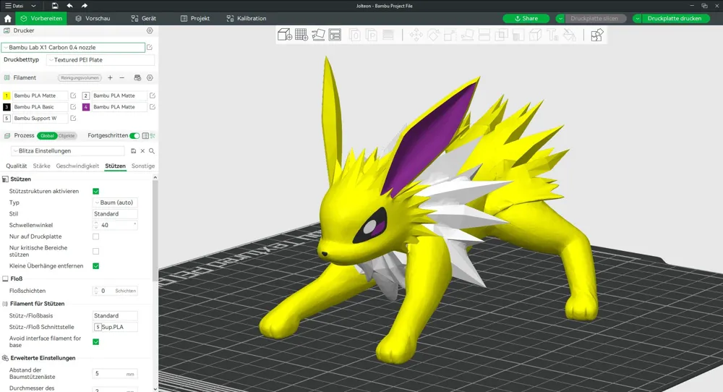Viewport: 723px width, 392px height.
Task: Switch process scope to Objekte
Action: coord(67,135)
